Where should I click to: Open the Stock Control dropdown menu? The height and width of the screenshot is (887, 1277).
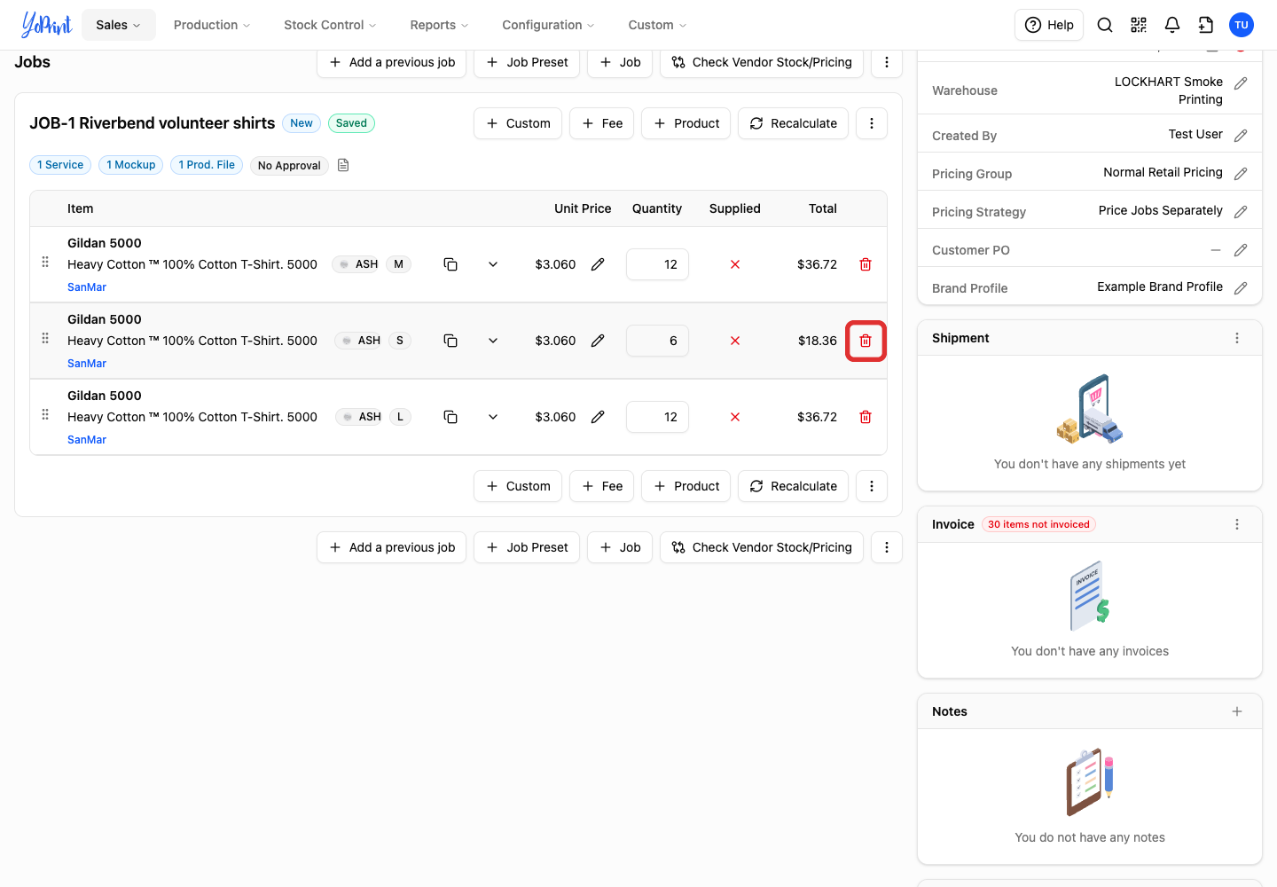point(330,25)
